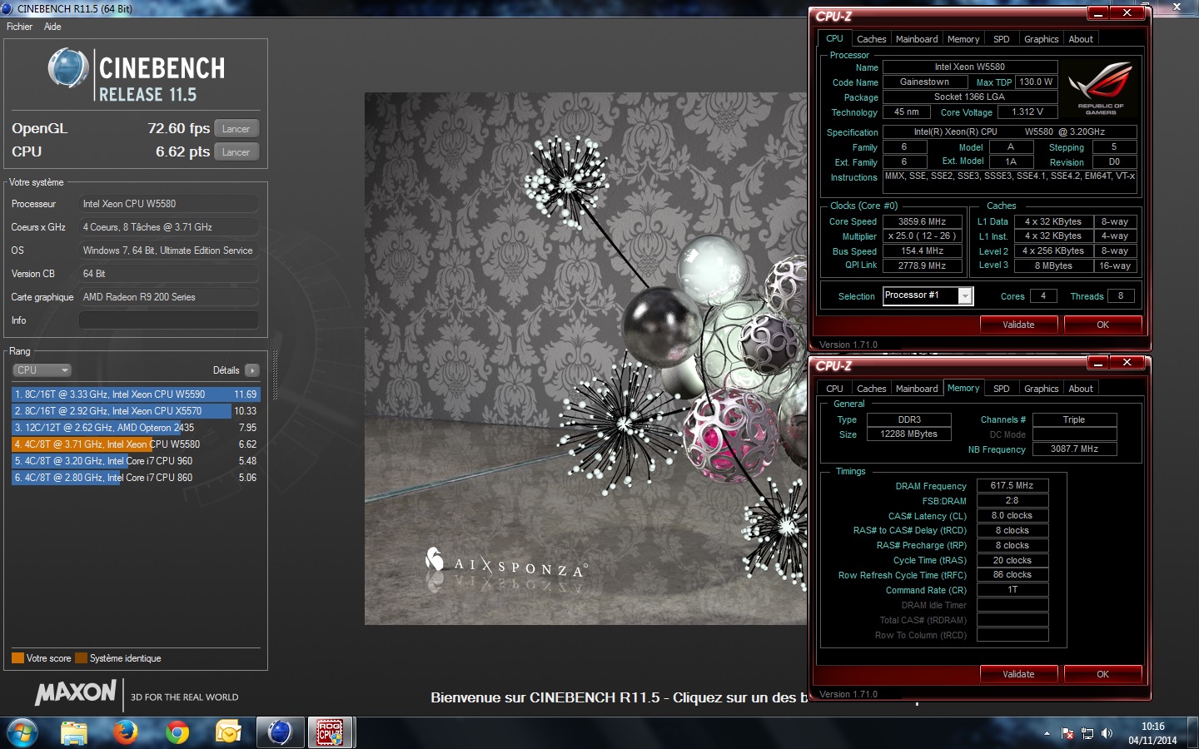Select ranking row AMD Opteron 2435
The image size is (1199, 749).
(136, 428)
